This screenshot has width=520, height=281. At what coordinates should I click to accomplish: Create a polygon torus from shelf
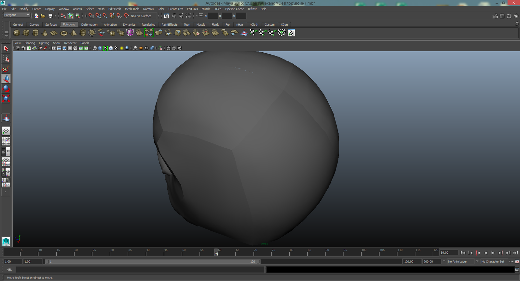(x=64, y=32)
